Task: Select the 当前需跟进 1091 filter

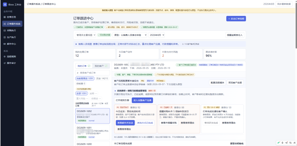Action: 85,78
